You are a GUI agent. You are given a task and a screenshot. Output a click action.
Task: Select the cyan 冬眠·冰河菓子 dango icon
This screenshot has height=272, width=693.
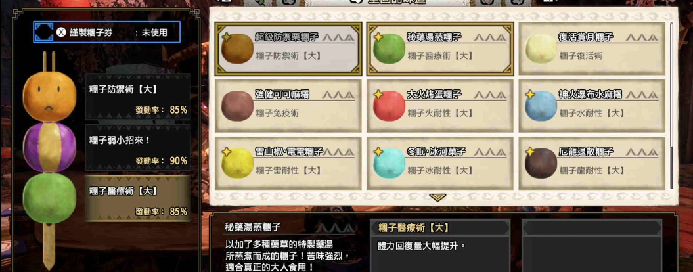[389, 163]
